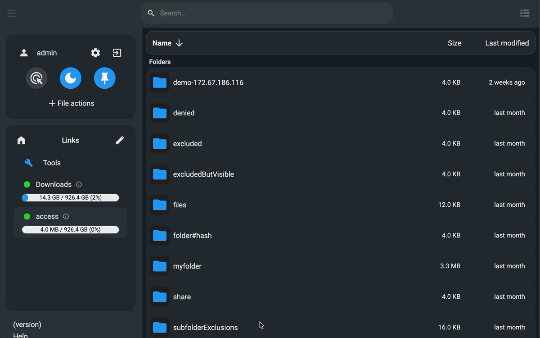Click folder icon of myfolder
540x338 pixels.
[160, 266]
